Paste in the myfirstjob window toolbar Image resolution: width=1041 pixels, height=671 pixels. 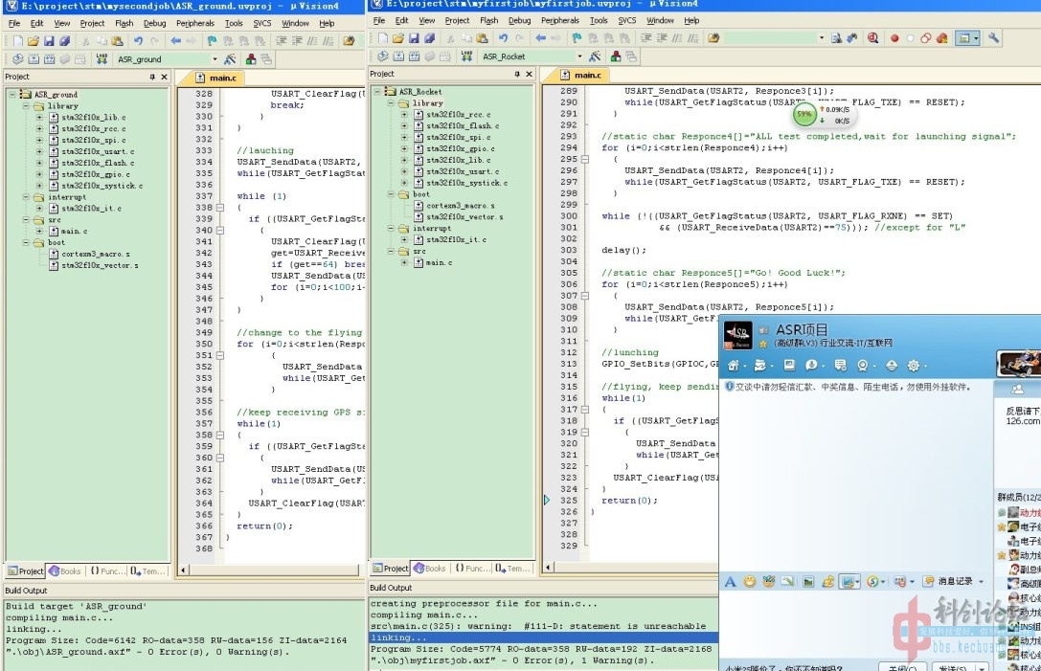coord(482,38)
